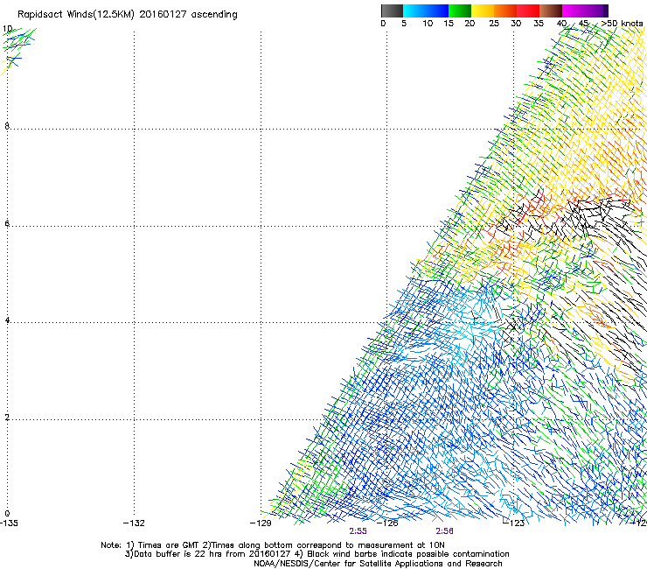Click the latitude label '8'
Viewport: 647px width, 569px height.
tap(7, 126)
